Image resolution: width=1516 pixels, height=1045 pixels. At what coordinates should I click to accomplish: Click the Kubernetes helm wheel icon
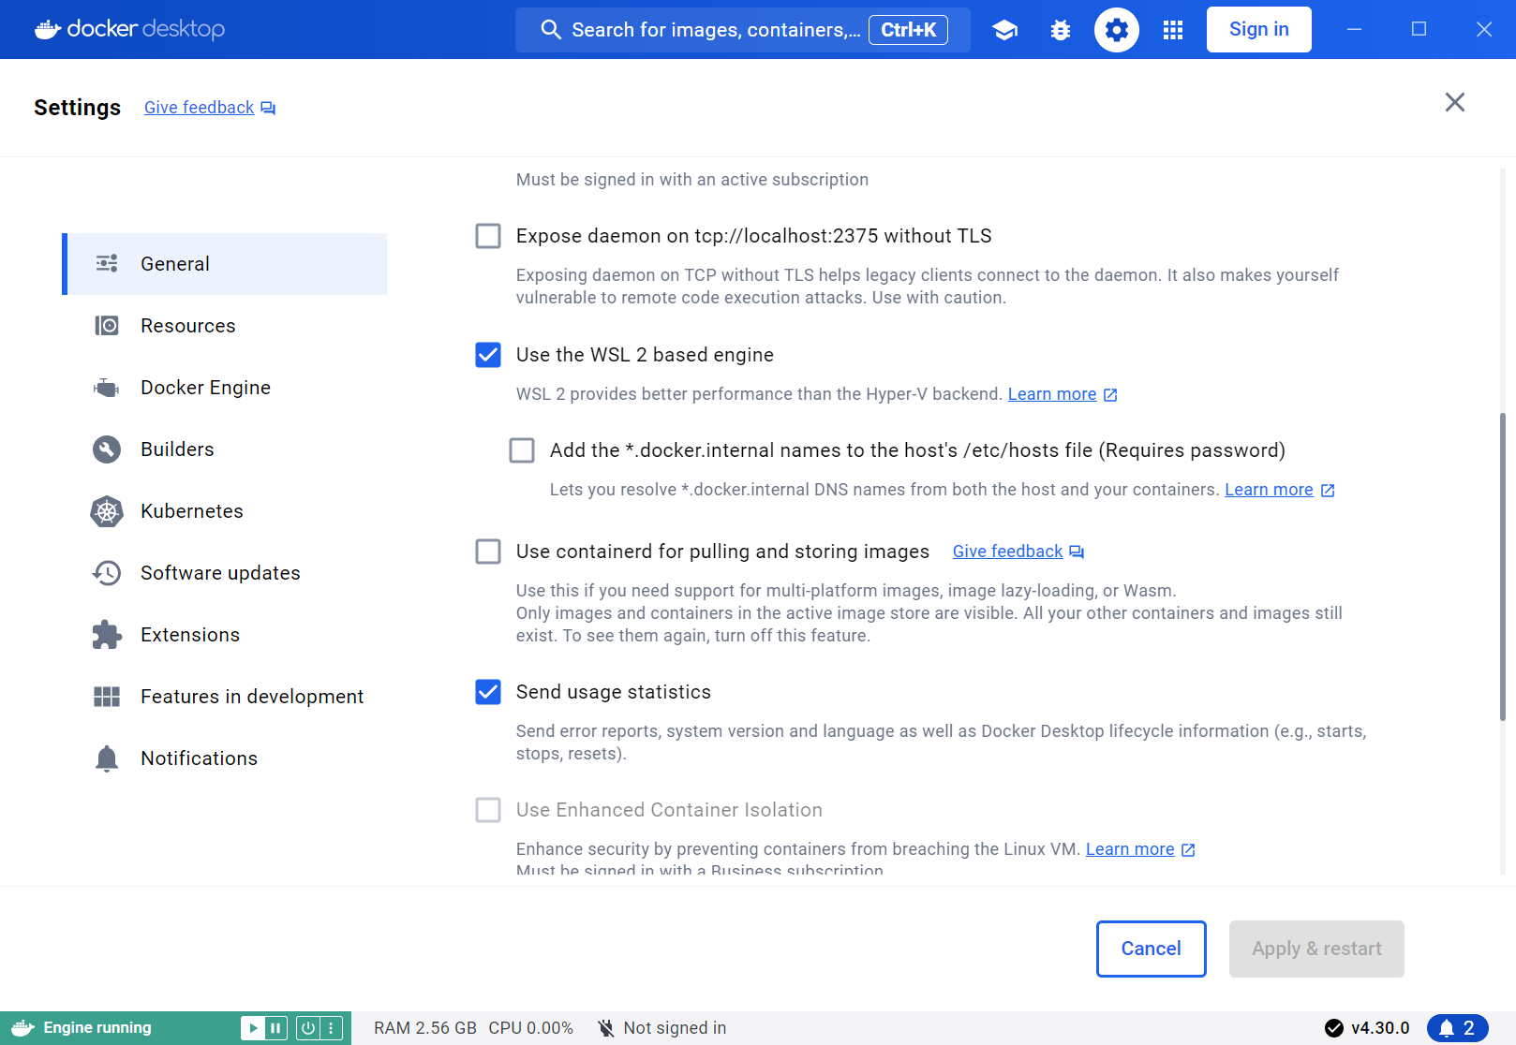tap(107, 510)
